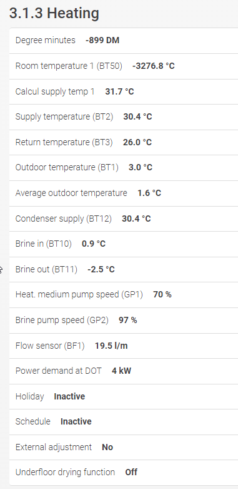Click the Schedule Inactive row

(124, 422)
